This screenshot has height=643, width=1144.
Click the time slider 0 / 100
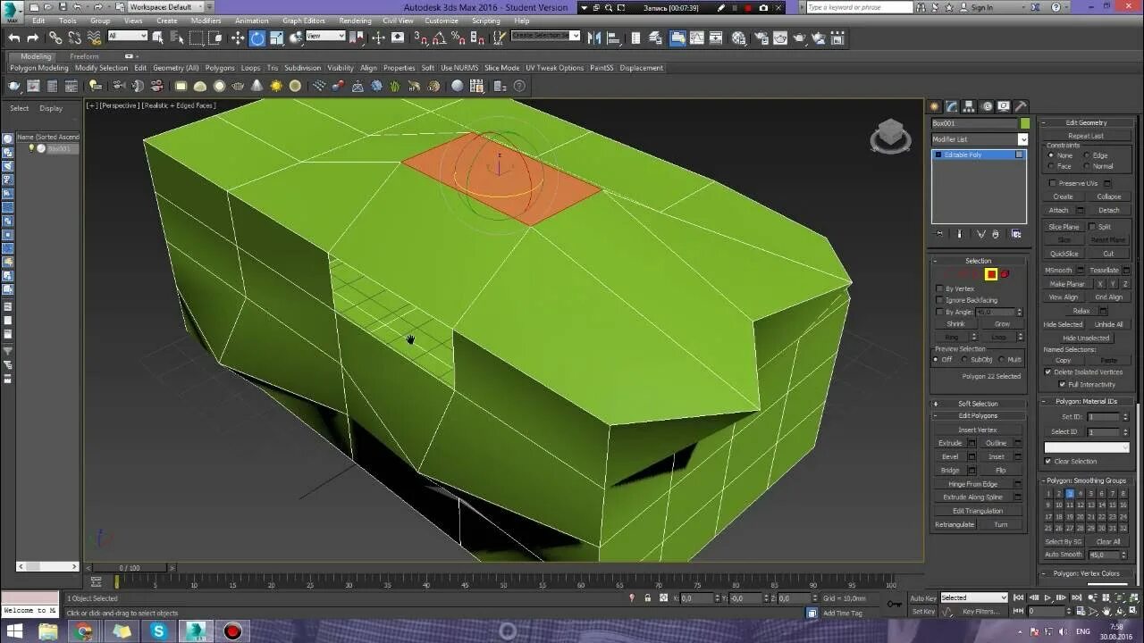pyautogui.click(x=129, y=568)
